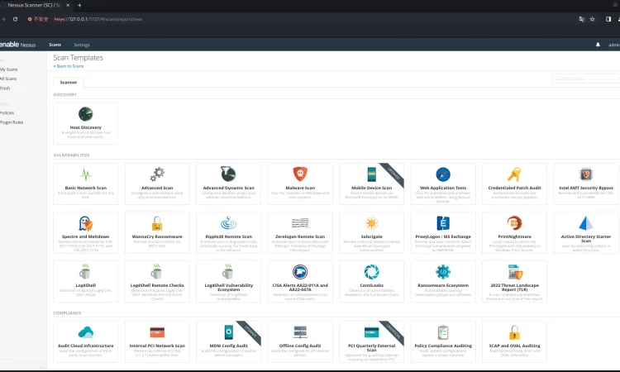Click the Malware Scan title text
Image resolution: width=620 pixels, height=372 pixels.
point(300,188)
